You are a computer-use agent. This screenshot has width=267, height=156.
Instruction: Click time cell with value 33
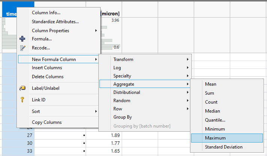coord(18,151)
